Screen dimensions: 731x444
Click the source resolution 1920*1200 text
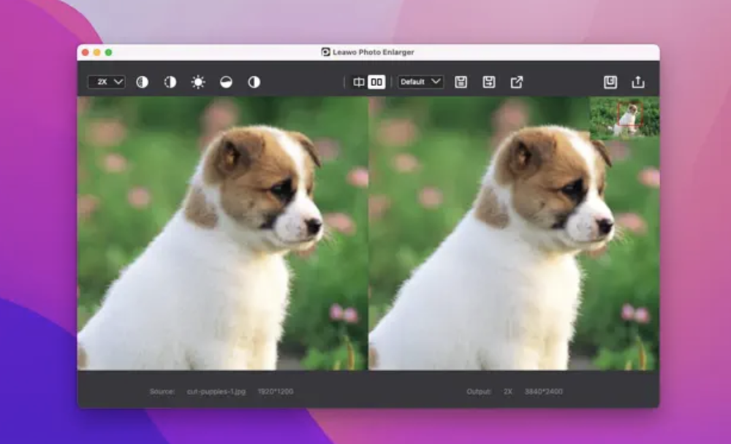(x=276, y=391)
